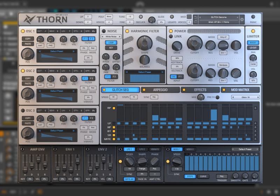This screenshot has width=280, height=196.
Task: Toggle the LIMITER power LED
Action: (253, 31)
